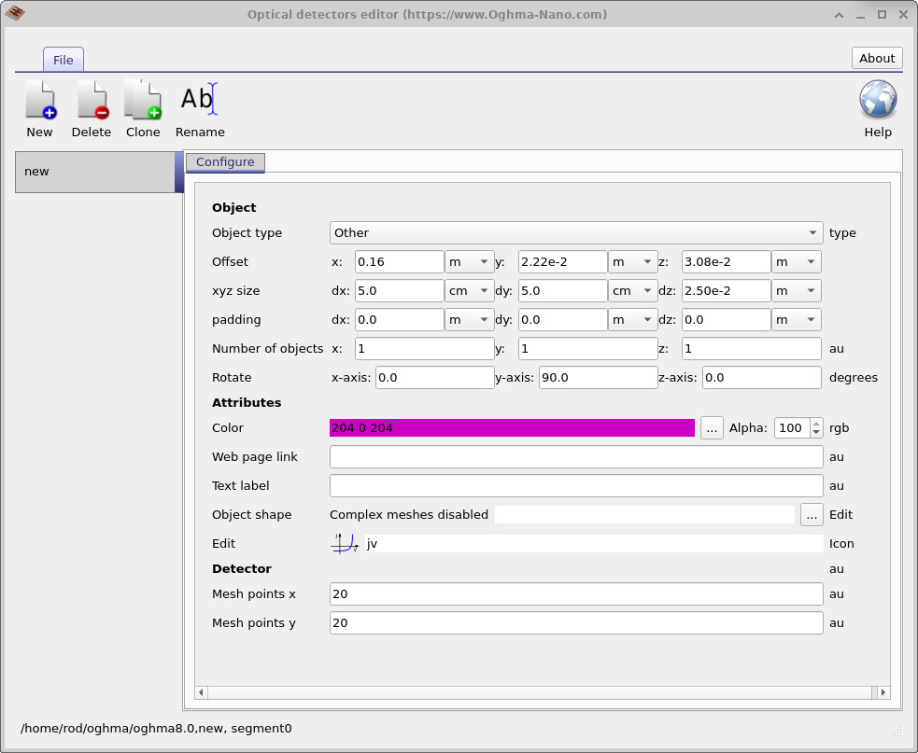Click the magenta color swatch
918x753 pixels.
click(x=512, y=427)
